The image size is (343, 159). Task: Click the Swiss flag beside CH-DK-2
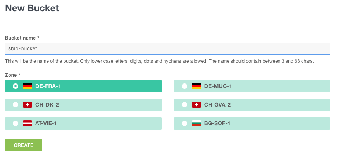(28, 105)
